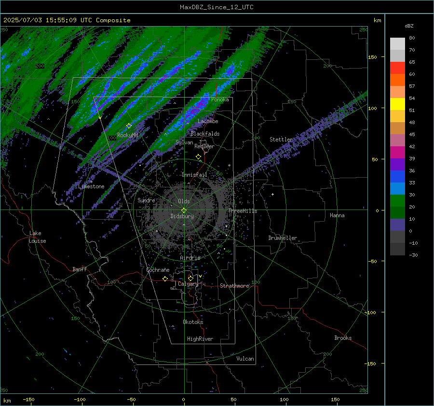Click the radar center diamond above Didsbury
This screenshot has width=434, height=406.
click(184, 210)
